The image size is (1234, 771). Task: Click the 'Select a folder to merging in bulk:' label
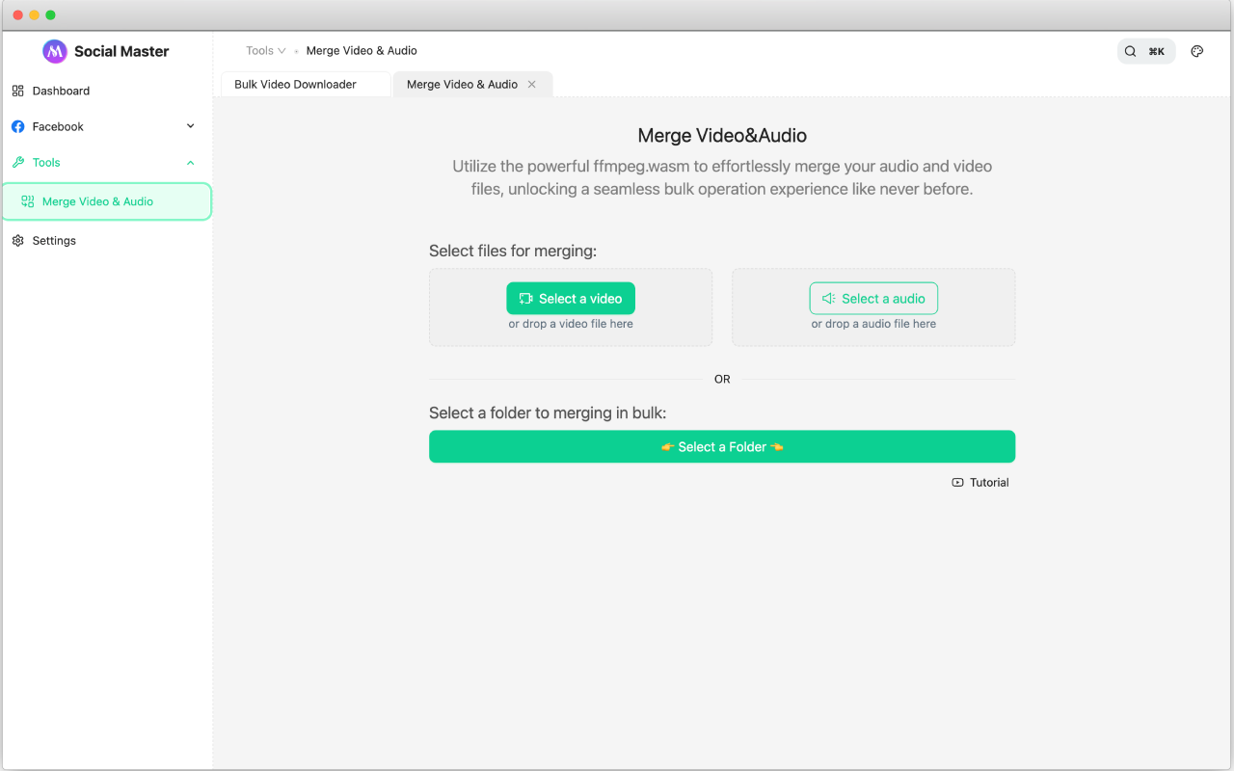point(548,413)
